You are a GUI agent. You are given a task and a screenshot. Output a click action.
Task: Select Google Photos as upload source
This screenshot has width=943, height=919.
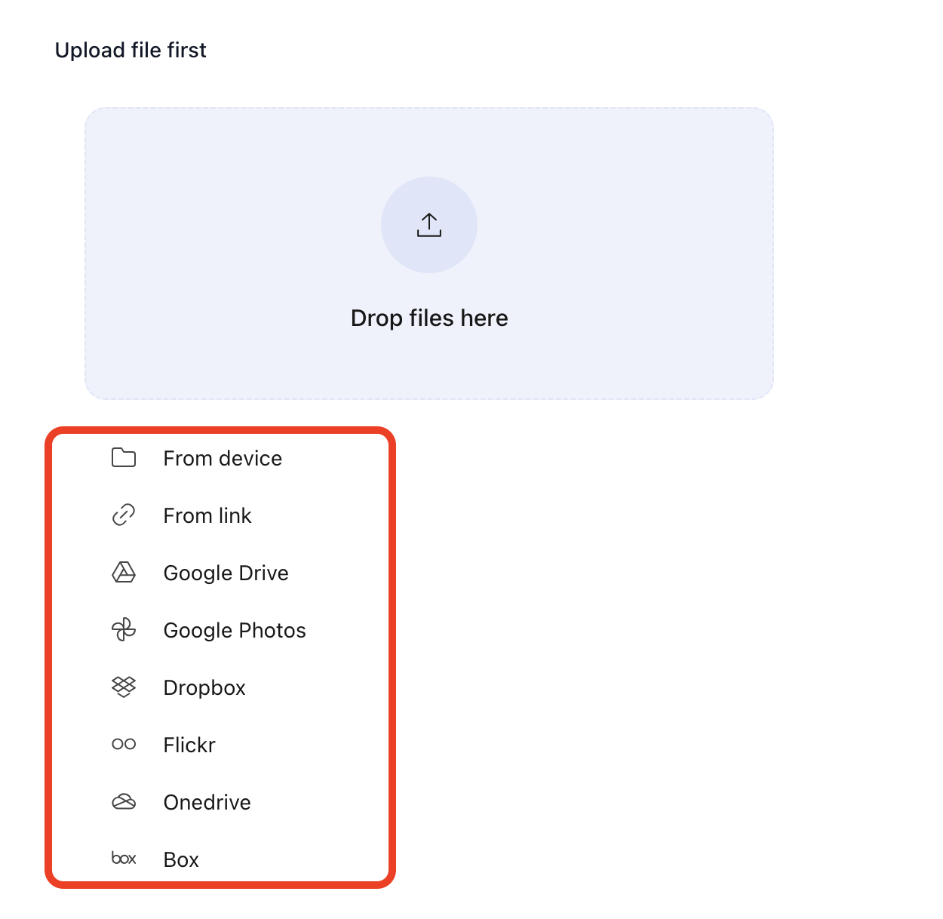234,629
